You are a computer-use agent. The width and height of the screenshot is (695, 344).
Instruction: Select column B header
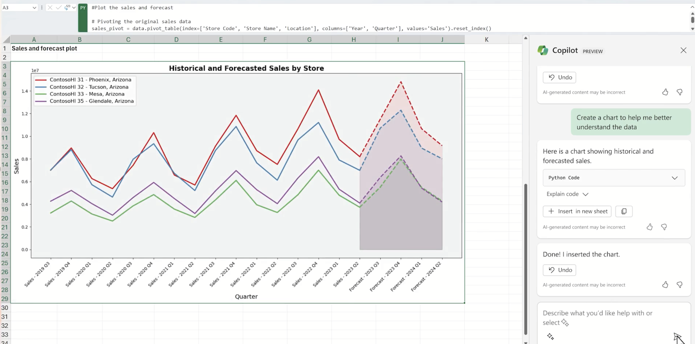pyautogui.click(x=80, y=40)
